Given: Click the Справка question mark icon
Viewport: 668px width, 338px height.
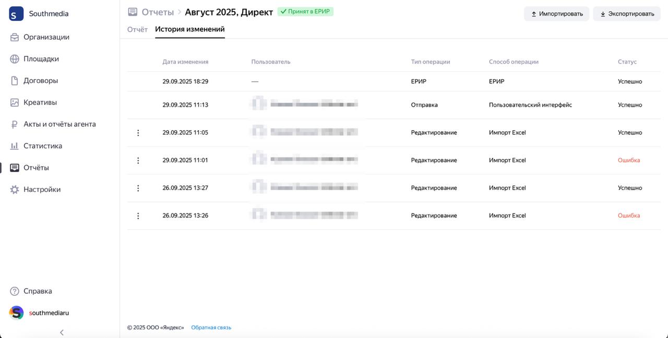Looking at the screenshot, I should (15, 291).
